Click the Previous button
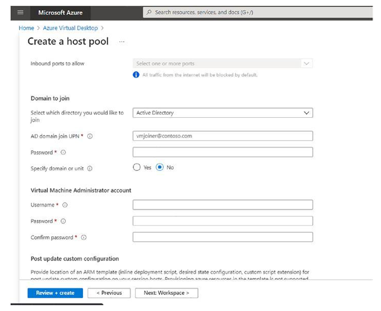Screen dimensions: 381x311 109,293
